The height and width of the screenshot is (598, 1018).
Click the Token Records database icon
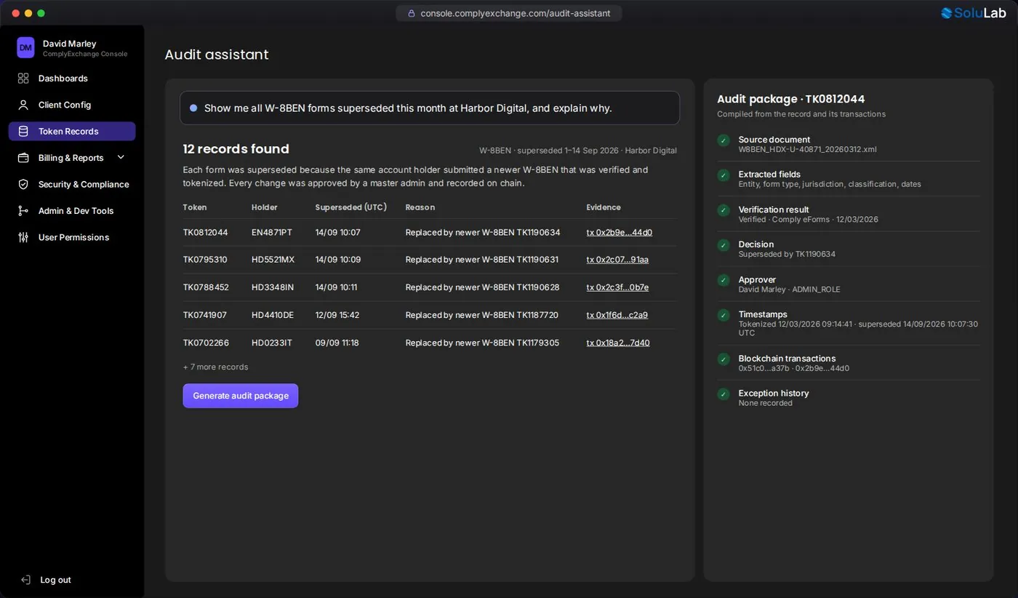pos(23,132)
